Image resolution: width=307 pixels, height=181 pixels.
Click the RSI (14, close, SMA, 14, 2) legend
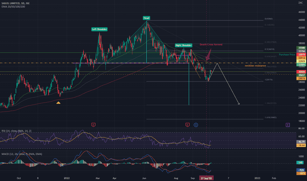pos(16,131)
